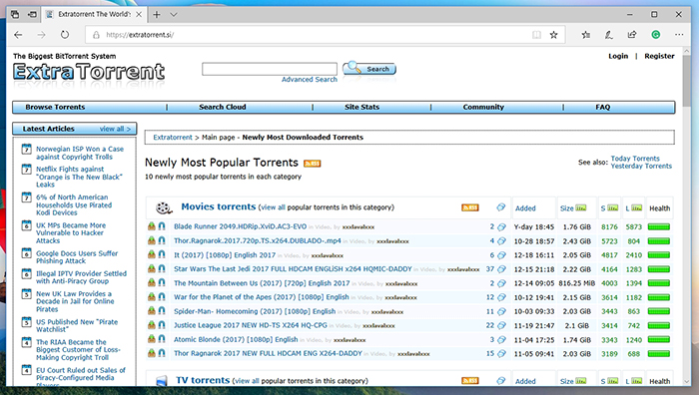Click RSS icon in TV torrents header
Image resolution: width=699 pixels, height=395 pixels.
click(x=470, y=381)
